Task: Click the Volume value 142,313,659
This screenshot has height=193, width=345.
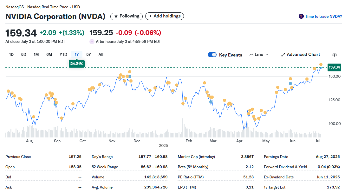Action: pos(156,177)
